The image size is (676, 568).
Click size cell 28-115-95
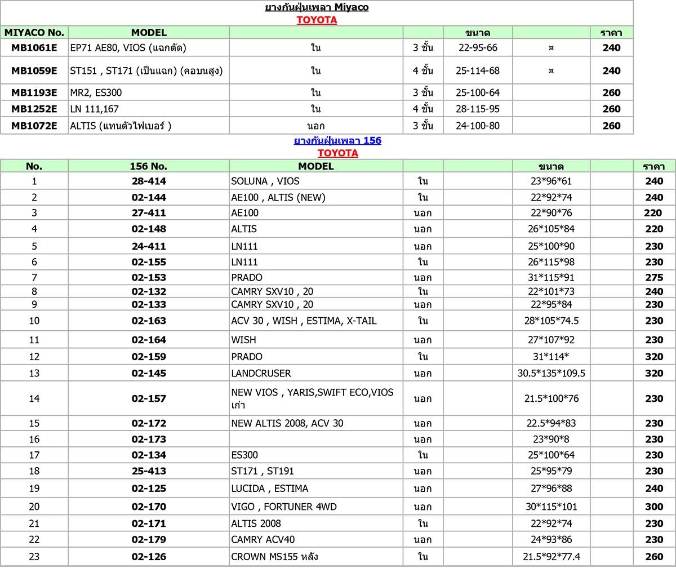coord(478,109)
